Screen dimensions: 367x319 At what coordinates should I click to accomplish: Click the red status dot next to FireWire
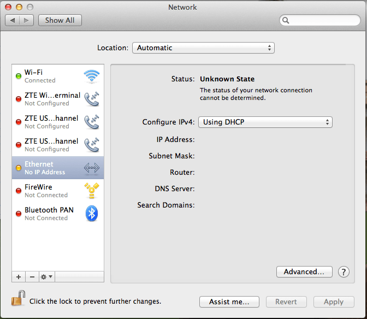(x=19, y=191)
